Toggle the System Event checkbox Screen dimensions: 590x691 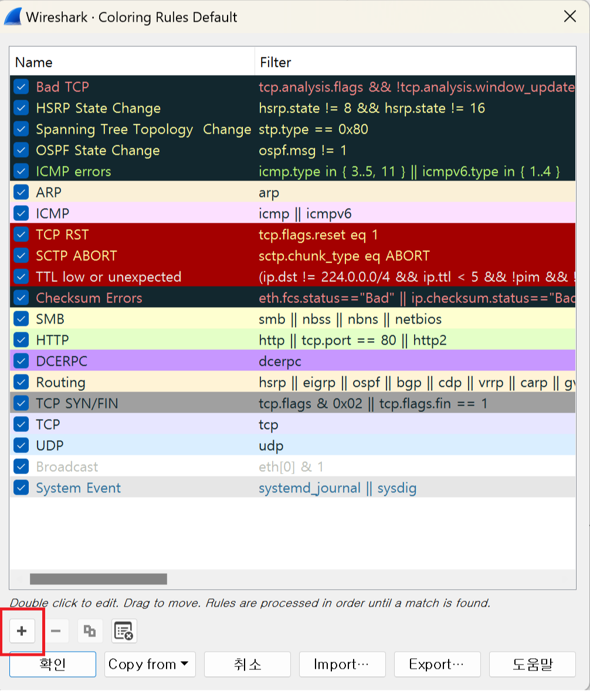coord(21,488)
